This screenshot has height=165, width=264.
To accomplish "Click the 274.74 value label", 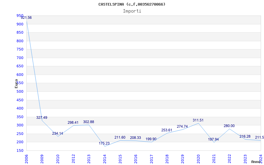I will (182, 127).
